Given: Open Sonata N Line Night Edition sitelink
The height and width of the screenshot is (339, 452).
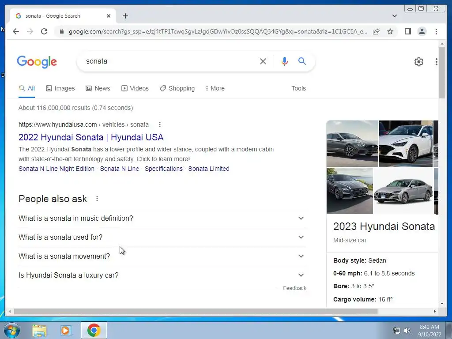Looking at the screenshot, I should (56, 169).
